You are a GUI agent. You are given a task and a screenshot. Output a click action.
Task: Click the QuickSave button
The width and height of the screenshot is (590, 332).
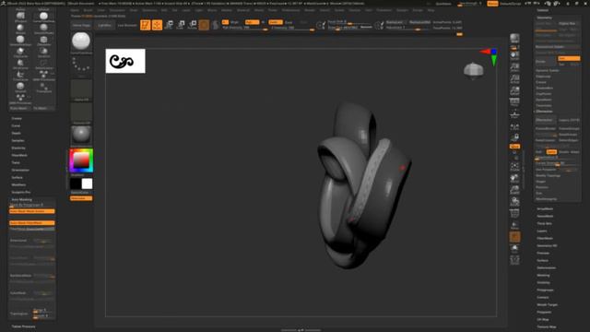443,4
